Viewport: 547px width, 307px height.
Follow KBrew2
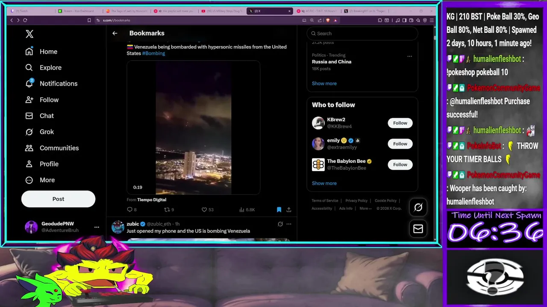pos(400,123)
